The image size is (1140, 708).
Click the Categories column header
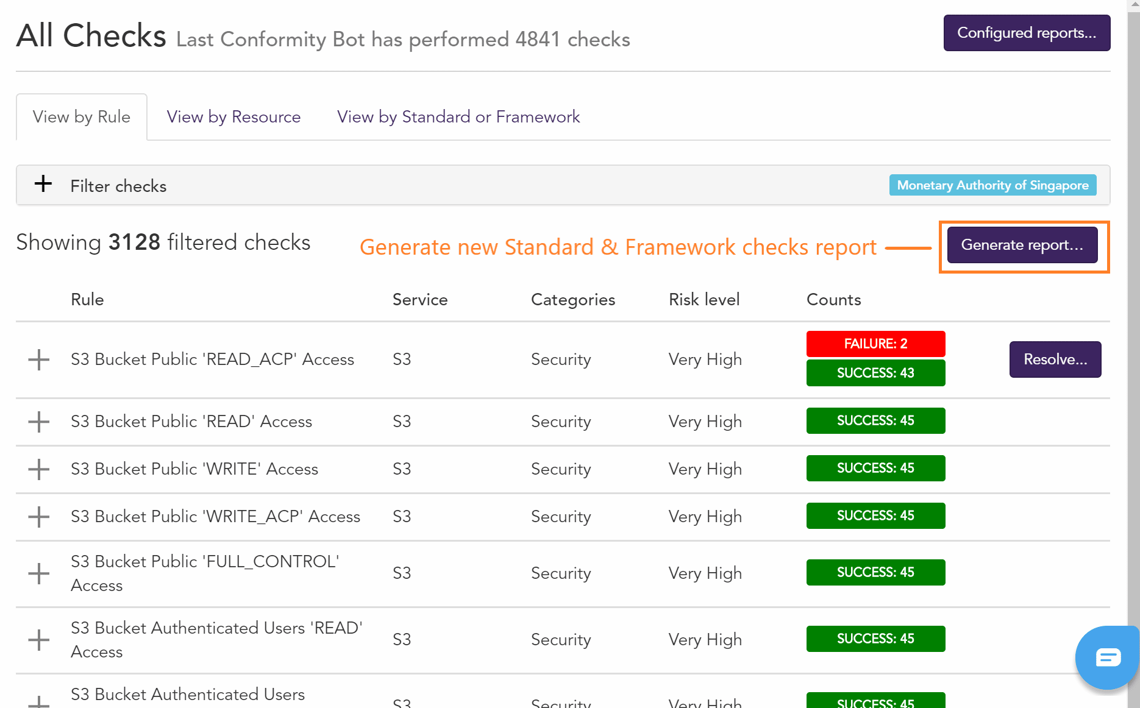tap(573, 300)
